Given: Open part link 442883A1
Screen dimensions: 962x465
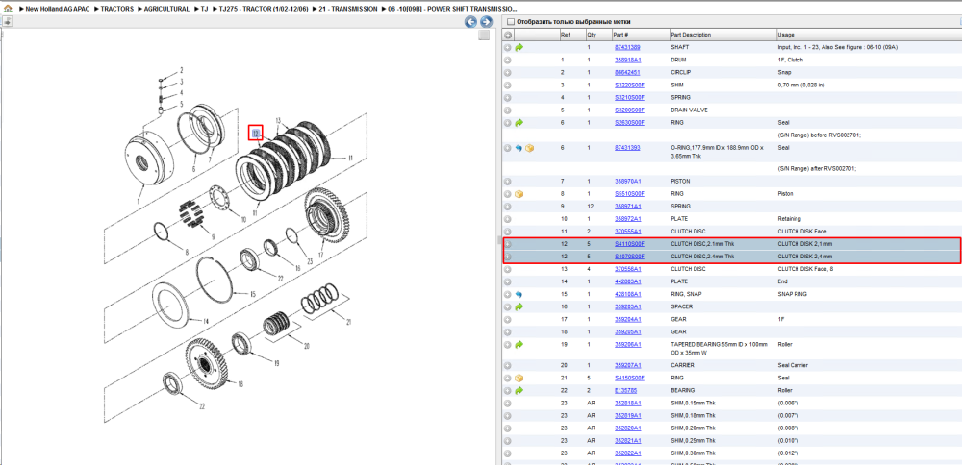Looking at the screenshot, I should (627, 281).
